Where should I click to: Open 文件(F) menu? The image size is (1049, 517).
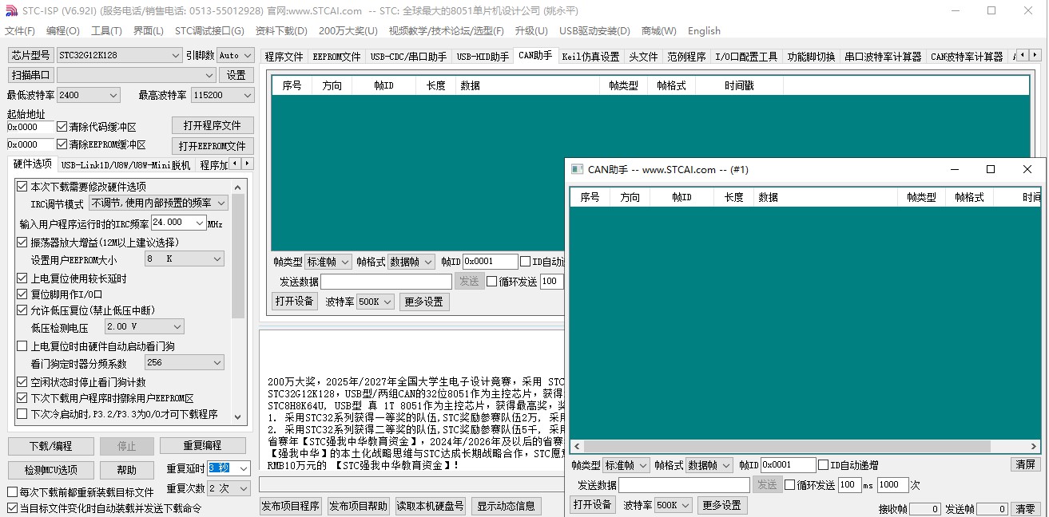pyautogui.click(x=20, y=31)
